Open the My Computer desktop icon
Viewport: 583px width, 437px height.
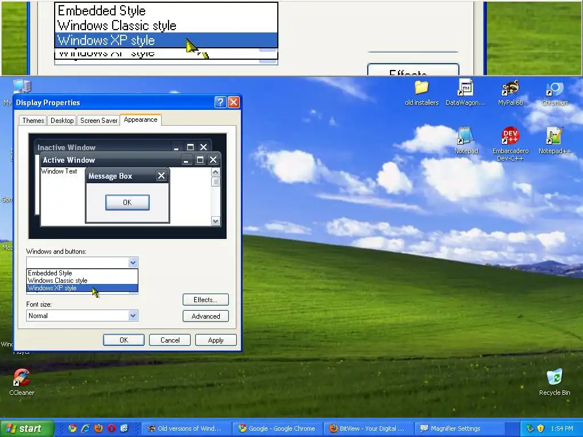(22, 86)
